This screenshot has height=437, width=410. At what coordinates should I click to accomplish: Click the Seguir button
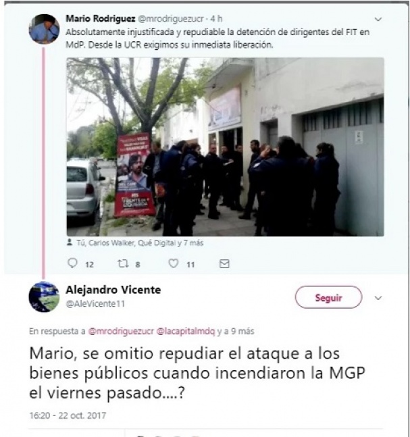(329, 297)
